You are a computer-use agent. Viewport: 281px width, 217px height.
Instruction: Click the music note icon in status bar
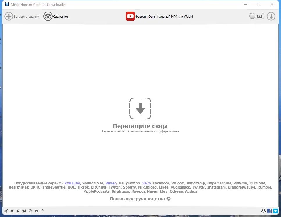18,211
